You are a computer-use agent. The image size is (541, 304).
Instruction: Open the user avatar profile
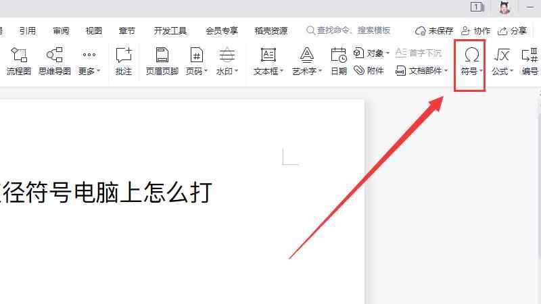(504, 7)
